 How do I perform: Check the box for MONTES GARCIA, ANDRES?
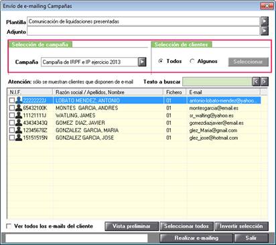click(x=12, y=108)
